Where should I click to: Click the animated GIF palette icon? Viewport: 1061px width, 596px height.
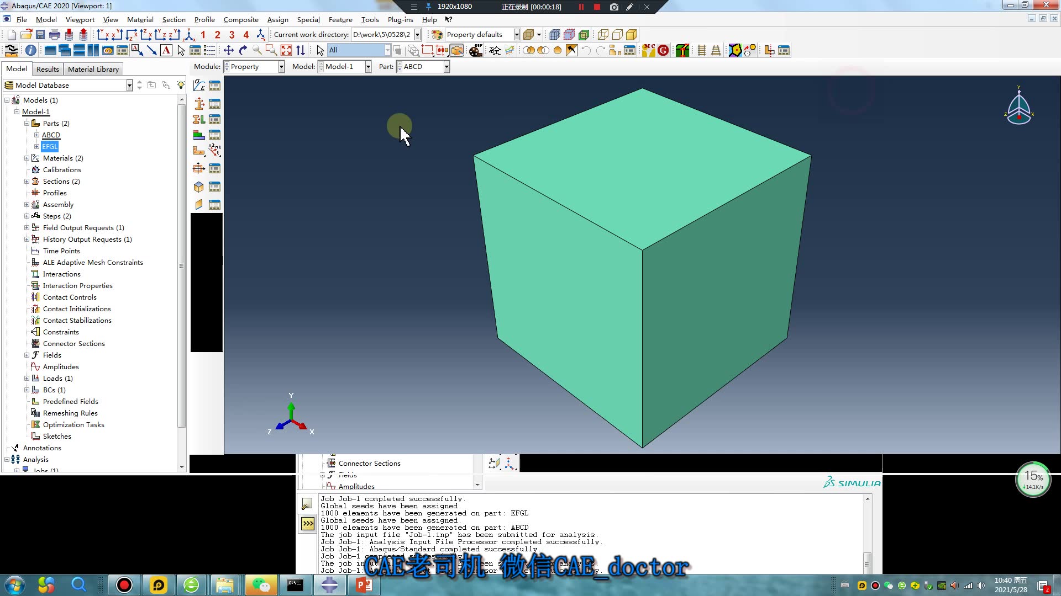click(x=476, y=50)
